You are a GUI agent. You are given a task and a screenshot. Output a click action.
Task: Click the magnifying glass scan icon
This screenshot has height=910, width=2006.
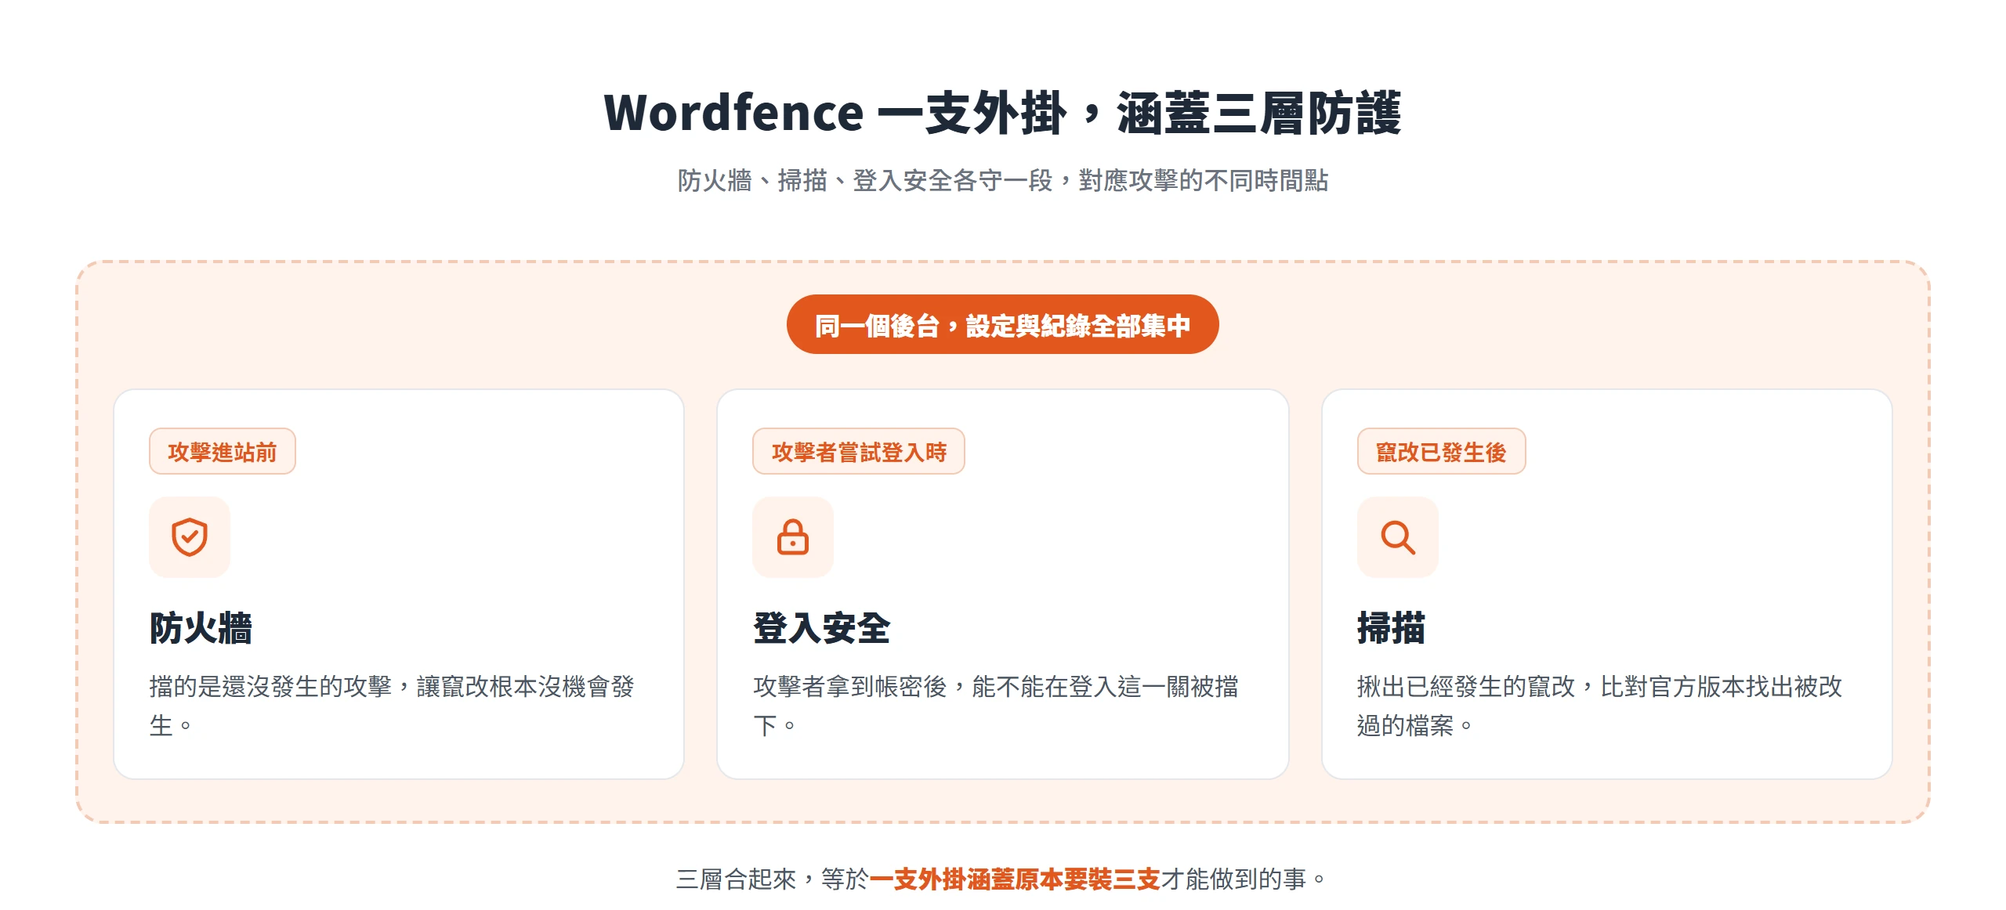[1398, 537]
